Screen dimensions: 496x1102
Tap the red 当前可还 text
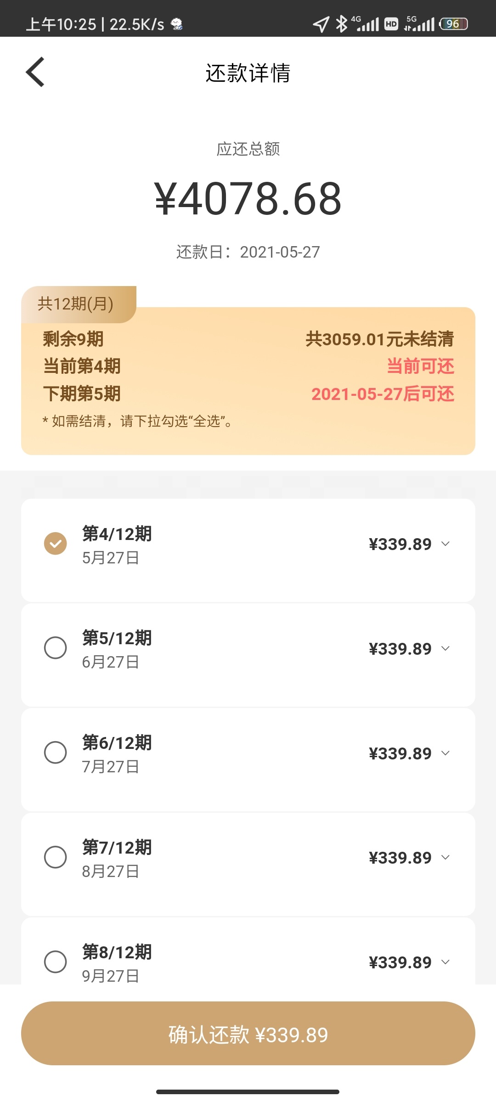[420, 366]
